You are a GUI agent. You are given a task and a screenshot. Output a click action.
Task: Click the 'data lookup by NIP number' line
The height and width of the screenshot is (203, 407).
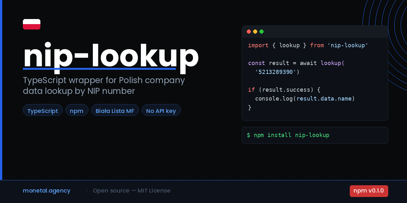point(79,91)
